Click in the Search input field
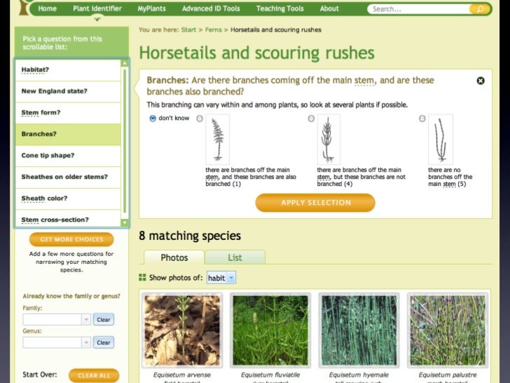 [x=419, y=9]
